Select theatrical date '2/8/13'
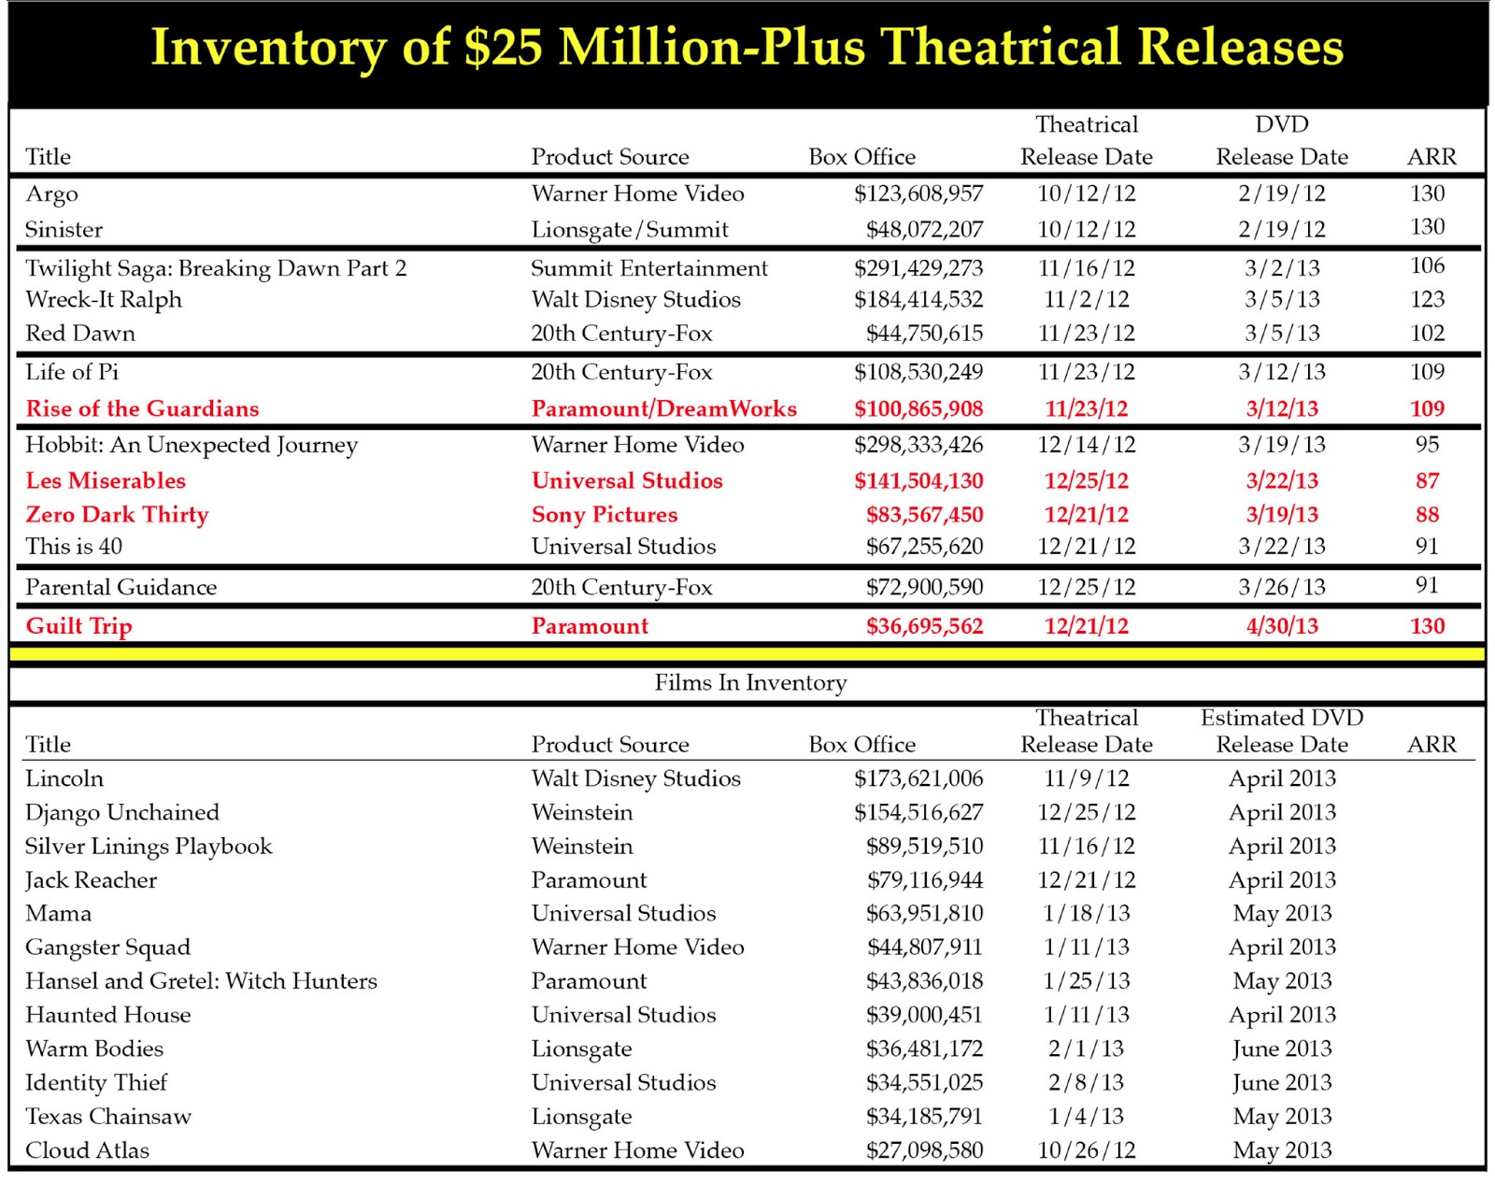 click(x=1087, y=1082)
